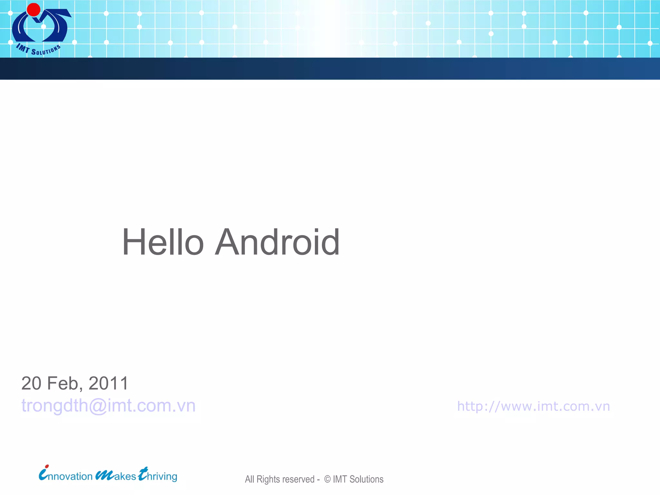Click the stylized 't' of Thriving
This screenshot has width=660, height=495.
click(x=143, y=474)
